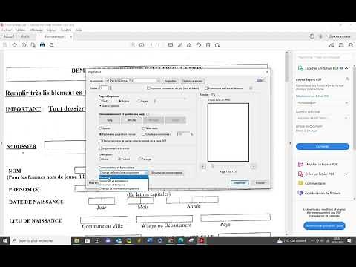Choose Document et tampons option

[124, 185]
